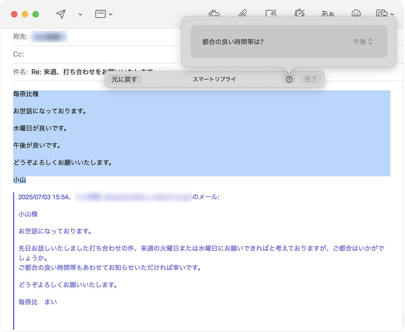Click the スマートリプライ label
405x332 pixels.
(214, 79)
